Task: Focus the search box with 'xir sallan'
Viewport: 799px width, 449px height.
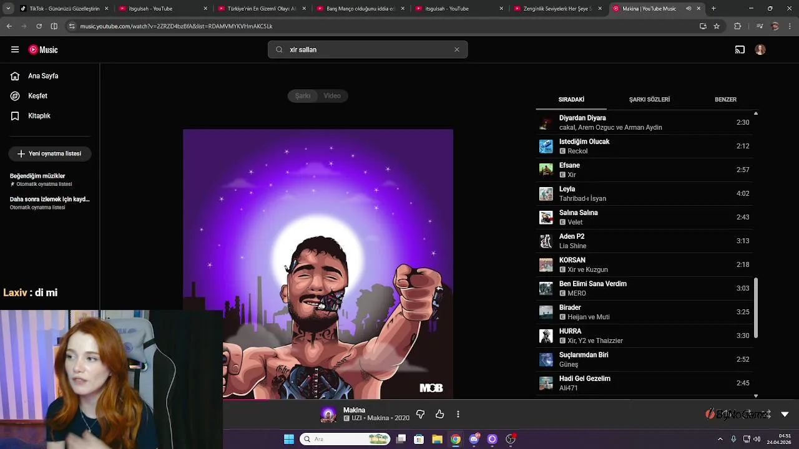Action: pyautogui.click(x=368, y=50)
